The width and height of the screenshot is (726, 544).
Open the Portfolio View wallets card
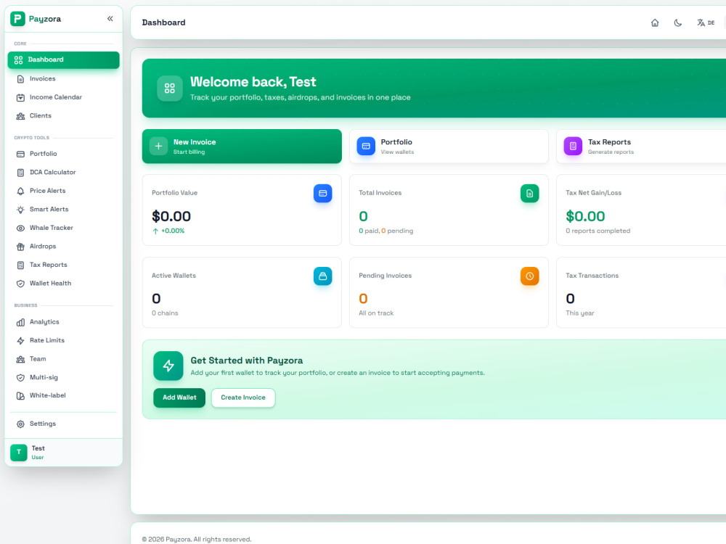(449, 147)
